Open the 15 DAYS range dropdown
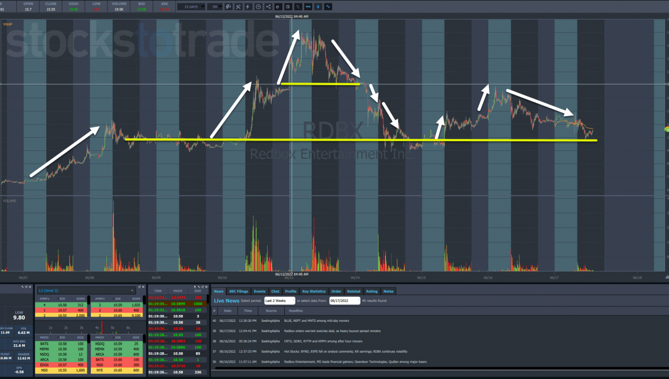The image size is (669, 379). tap(192, 7)
